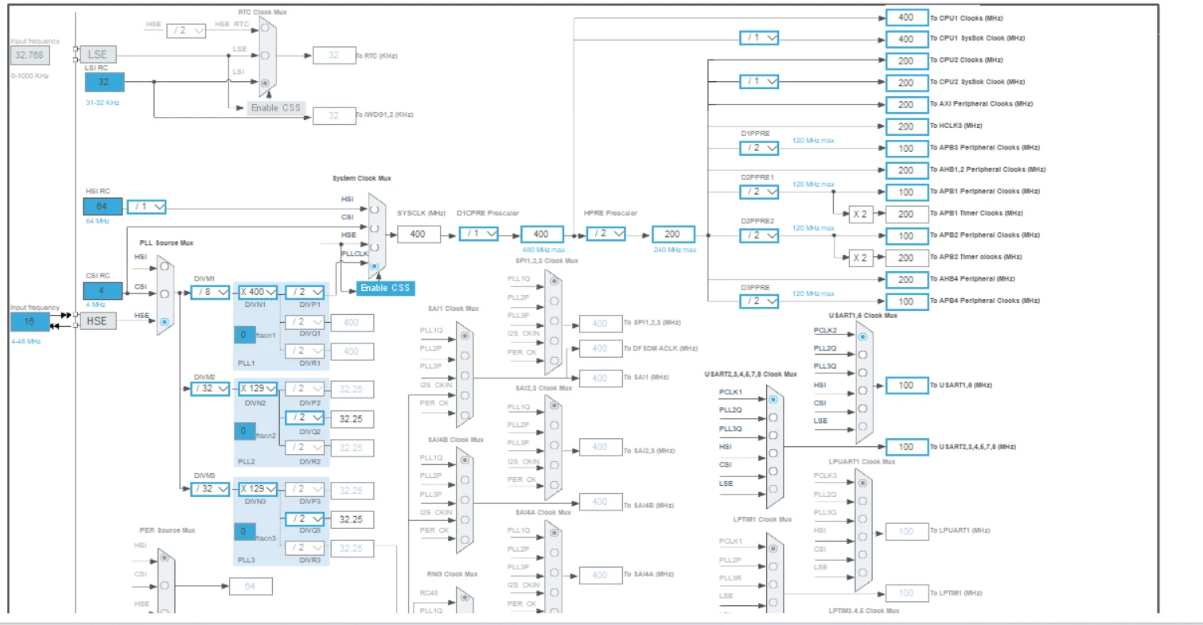Screen dimensions: 1203x625
Task: Open the DIVM3 /32 dropdown
Action: click(211, 489)
